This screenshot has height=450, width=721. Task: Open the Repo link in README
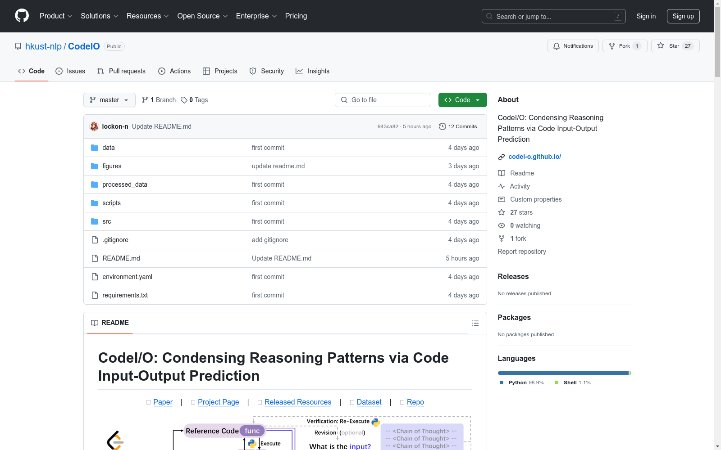click(x=415, y=402)
